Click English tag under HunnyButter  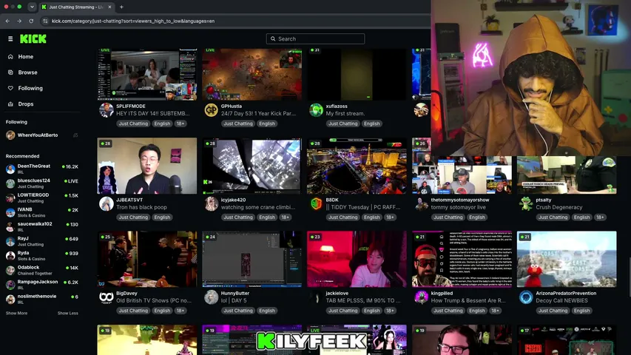pyautogui.click(x=267, y=311)
